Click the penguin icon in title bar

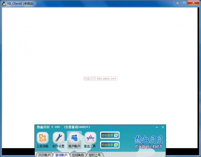coord(4,4)
